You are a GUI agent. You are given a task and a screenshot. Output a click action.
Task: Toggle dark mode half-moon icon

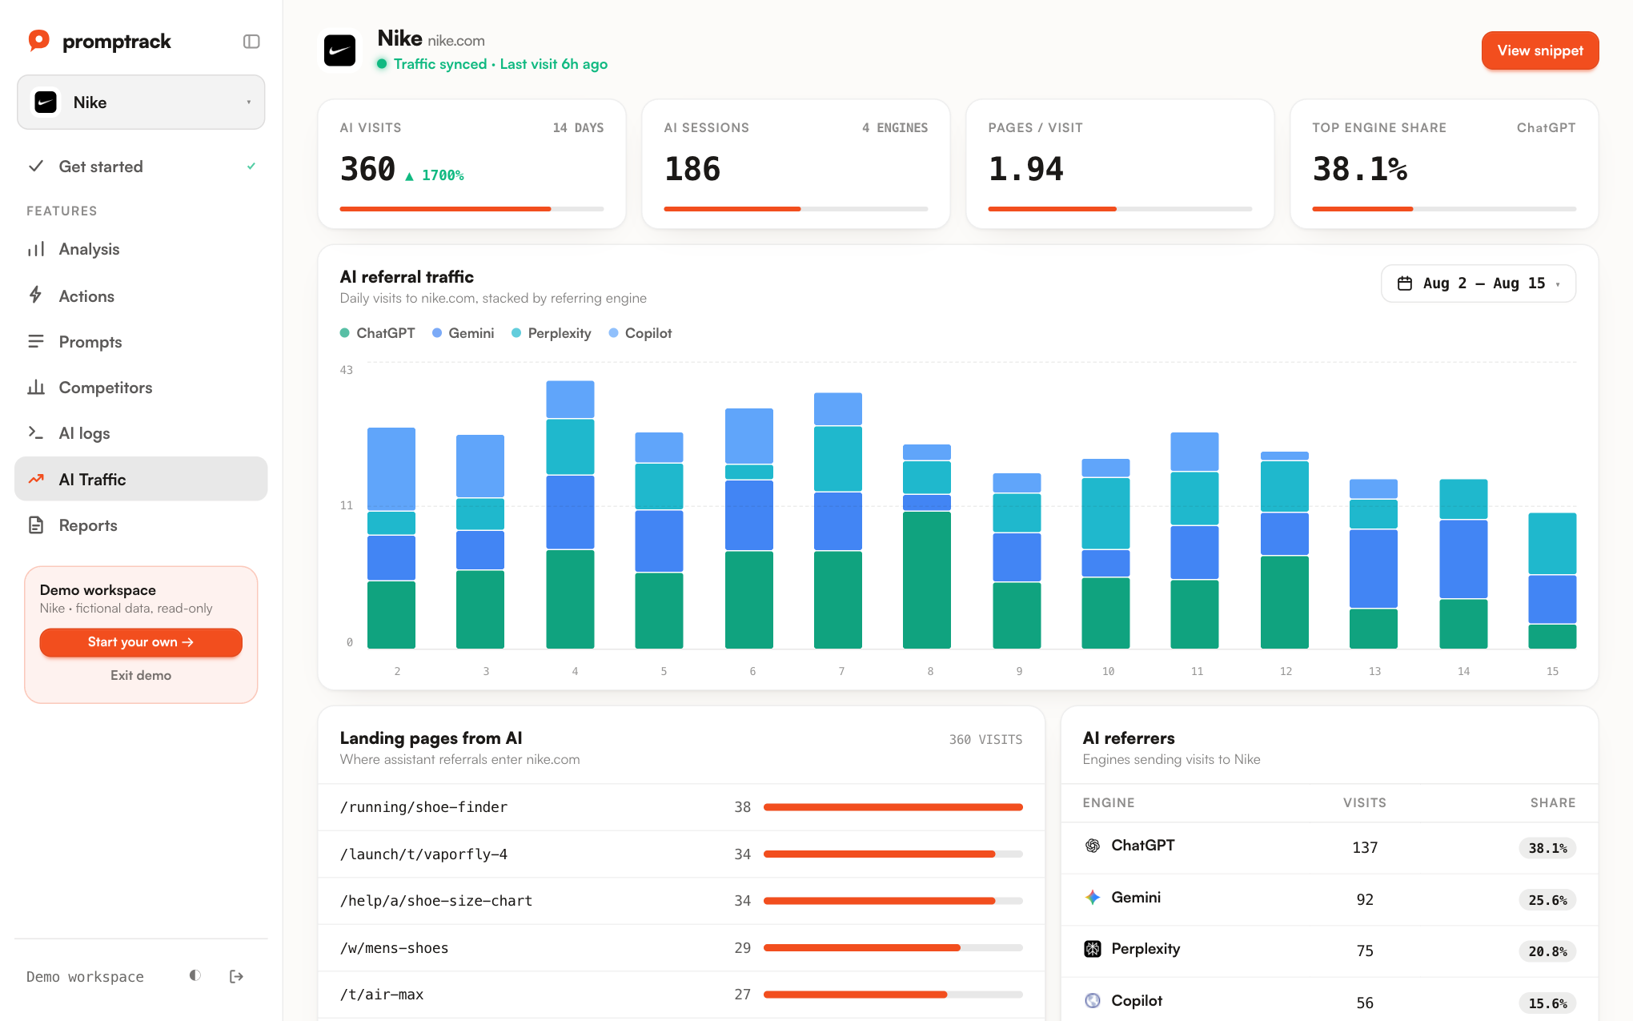195,975
